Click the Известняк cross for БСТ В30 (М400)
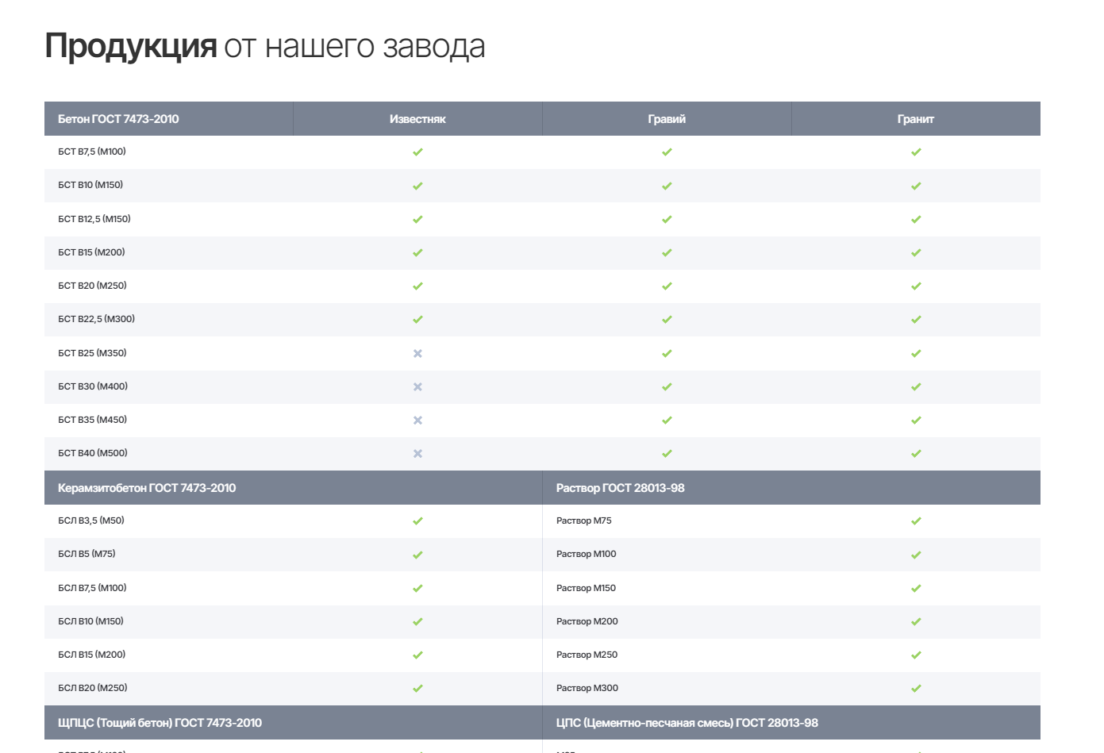Image resolution: width=1104 pixels, height=753 pixels. (x=417, y=386)
